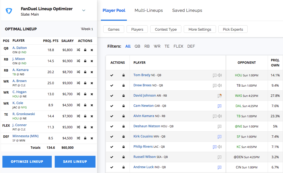The width and height of the screenshot is (283, 173).
Task: Open comment note for Drew Brees
Action: click(x=215, y=86)
